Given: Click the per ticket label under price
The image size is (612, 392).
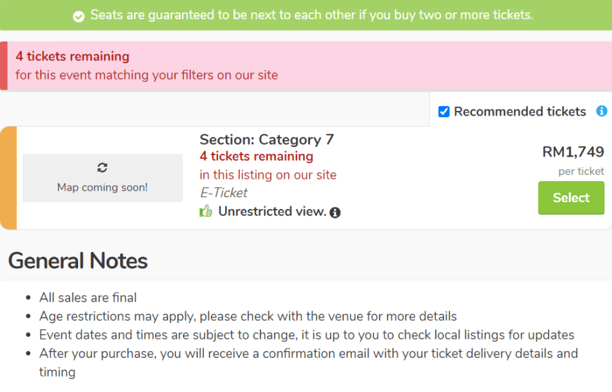Looking at the screenshot, I should (x=581, y=171).
